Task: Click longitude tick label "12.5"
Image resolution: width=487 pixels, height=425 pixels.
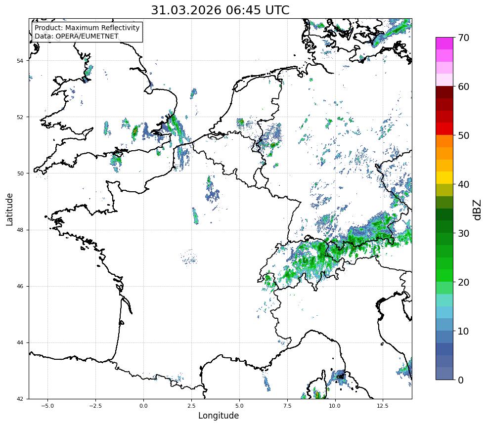Action: (383, 406)
